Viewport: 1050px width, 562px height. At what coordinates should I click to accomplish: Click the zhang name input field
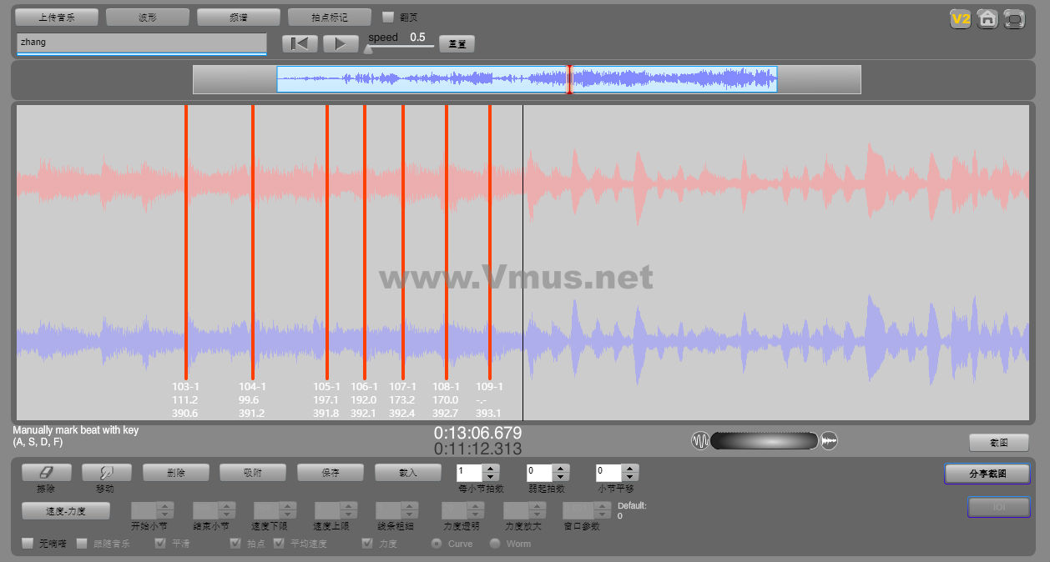coord(142,43)
